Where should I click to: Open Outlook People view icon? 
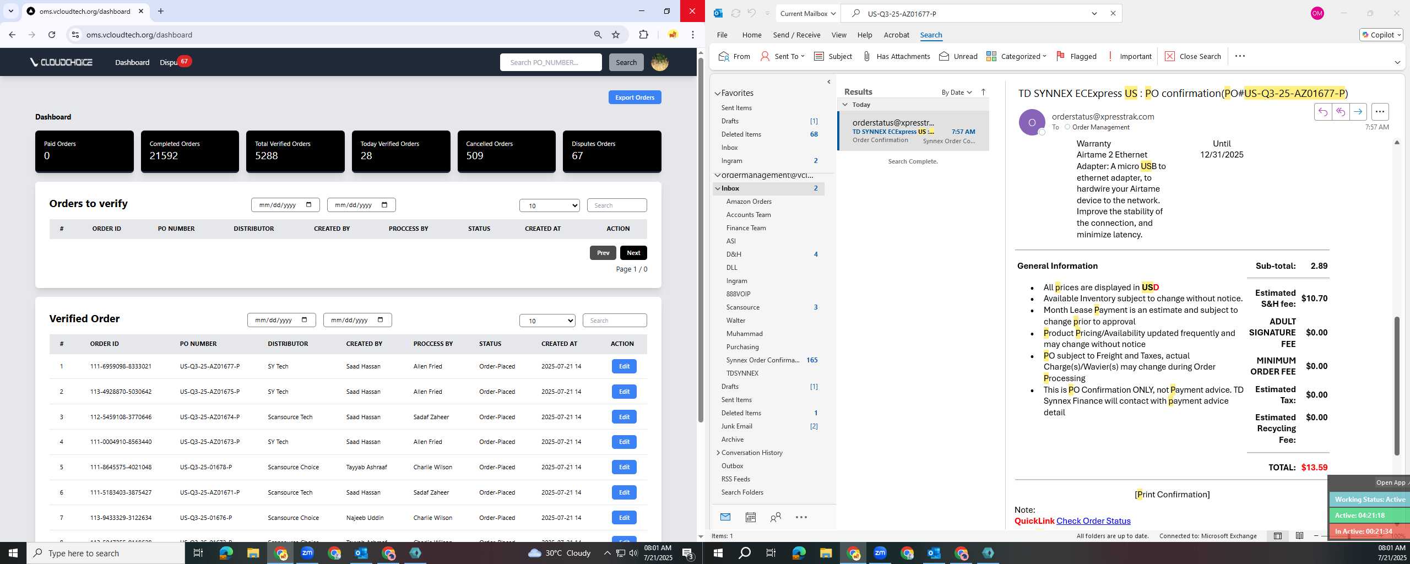pos(775,517)
